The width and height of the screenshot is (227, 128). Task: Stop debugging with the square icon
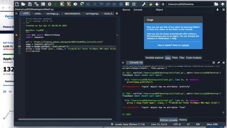coord(121,4)
